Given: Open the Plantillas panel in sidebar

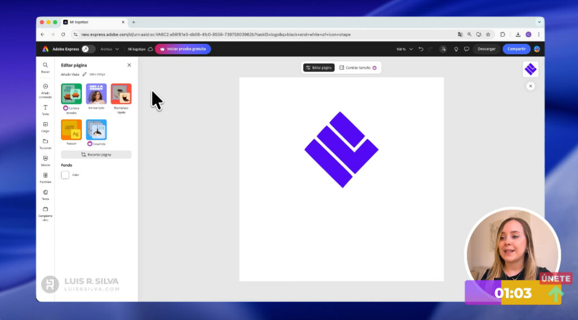Looking at the screenshot, I should click(x=45, y=177).
